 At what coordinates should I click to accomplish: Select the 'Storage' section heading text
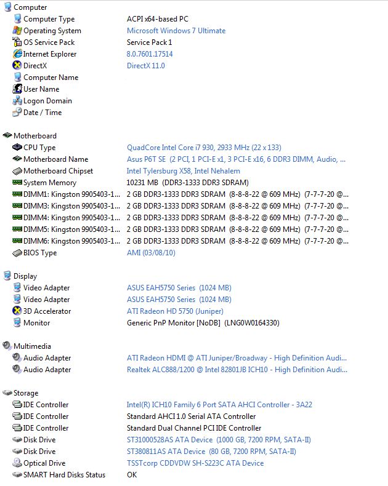click(x=26, y=393)
